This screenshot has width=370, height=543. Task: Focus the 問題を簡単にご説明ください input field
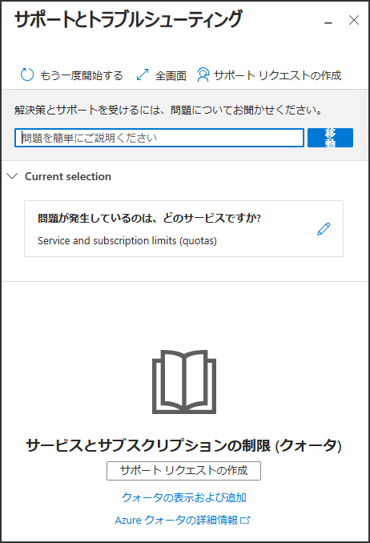click(159, 138)
